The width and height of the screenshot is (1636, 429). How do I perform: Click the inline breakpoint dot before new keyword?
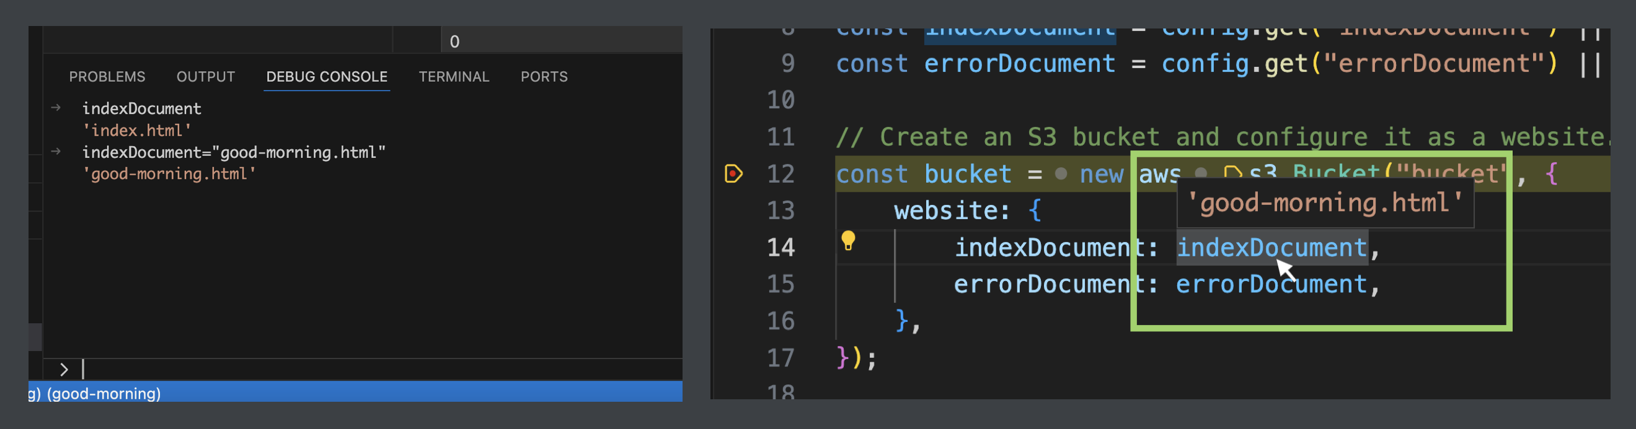[x=1061, y=174]
